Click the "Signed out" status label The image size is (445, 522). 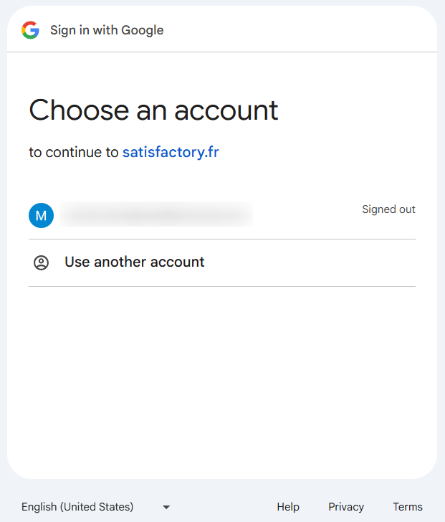(x=388, y=209)
